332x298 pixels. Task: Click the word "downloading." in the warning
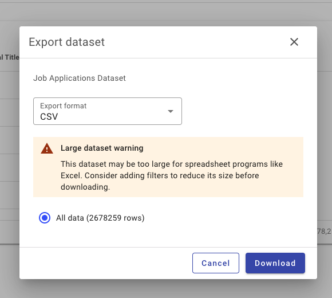[x=85, y=187]
